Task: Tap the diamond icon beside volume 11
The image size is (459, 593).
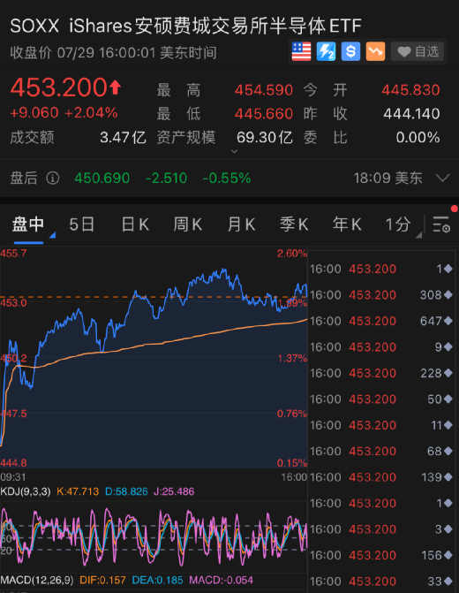Action: 448,425
